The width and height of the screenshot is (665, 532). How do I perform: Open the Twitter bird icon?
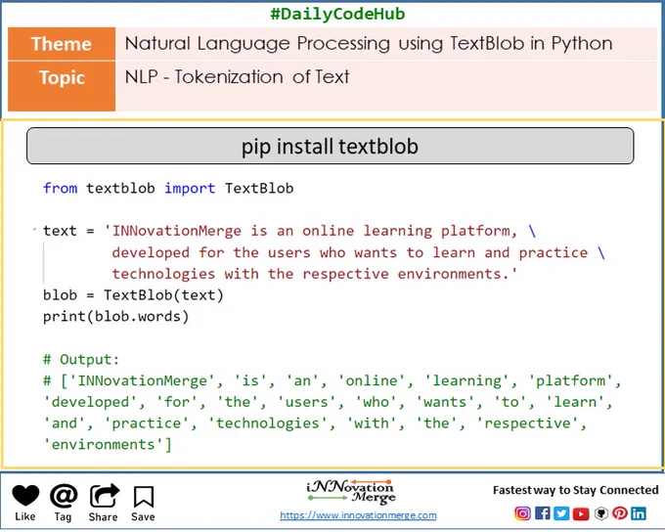point(561,513)
